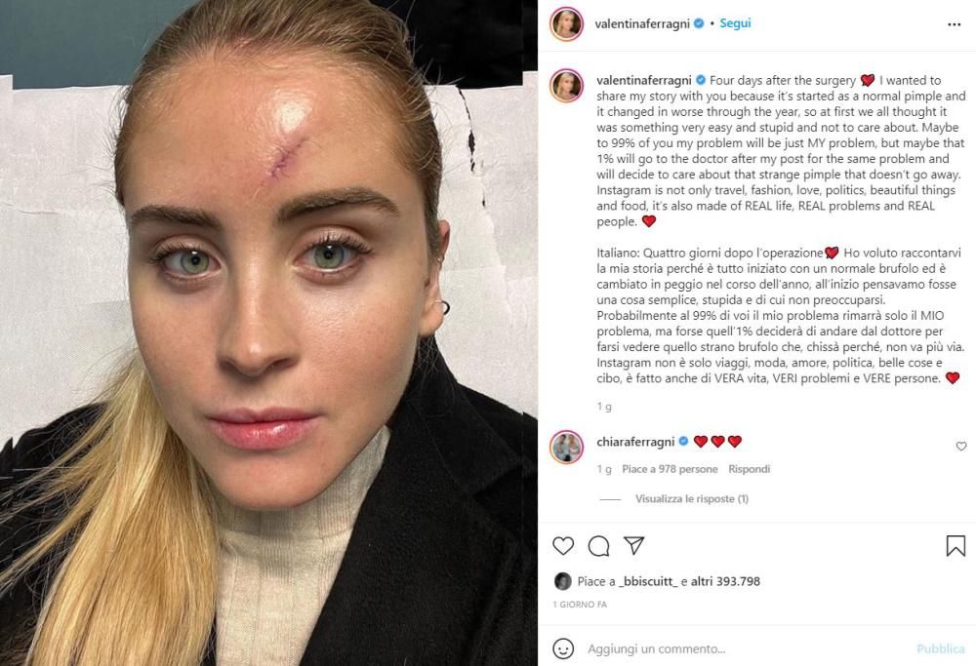This screenshot has height=666, width=976.
Task: Open the comment speech bubble icon
Action: tap(599, 546)
